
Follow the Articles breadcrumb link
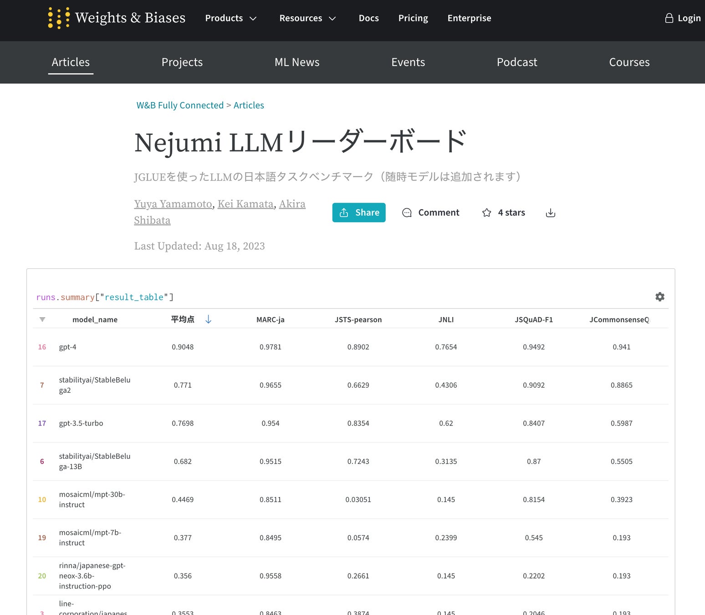tap(249, 105)
